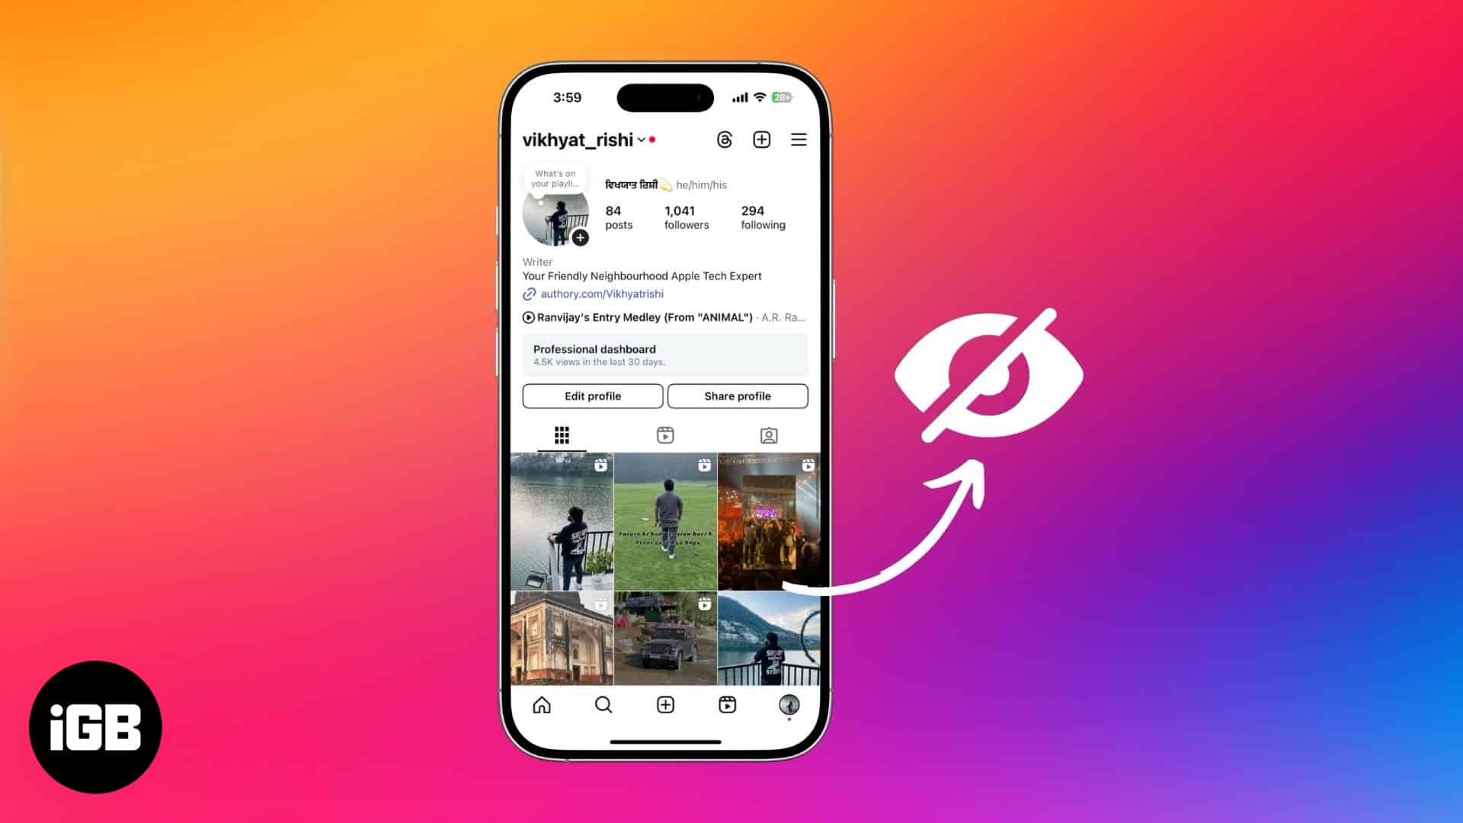Screen dimensions: 1463x823
Task: Tap the first post thumbnail in grid
Action: [x=561, y=520]
